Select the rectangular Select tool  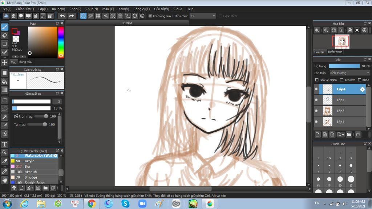point(4,100)
